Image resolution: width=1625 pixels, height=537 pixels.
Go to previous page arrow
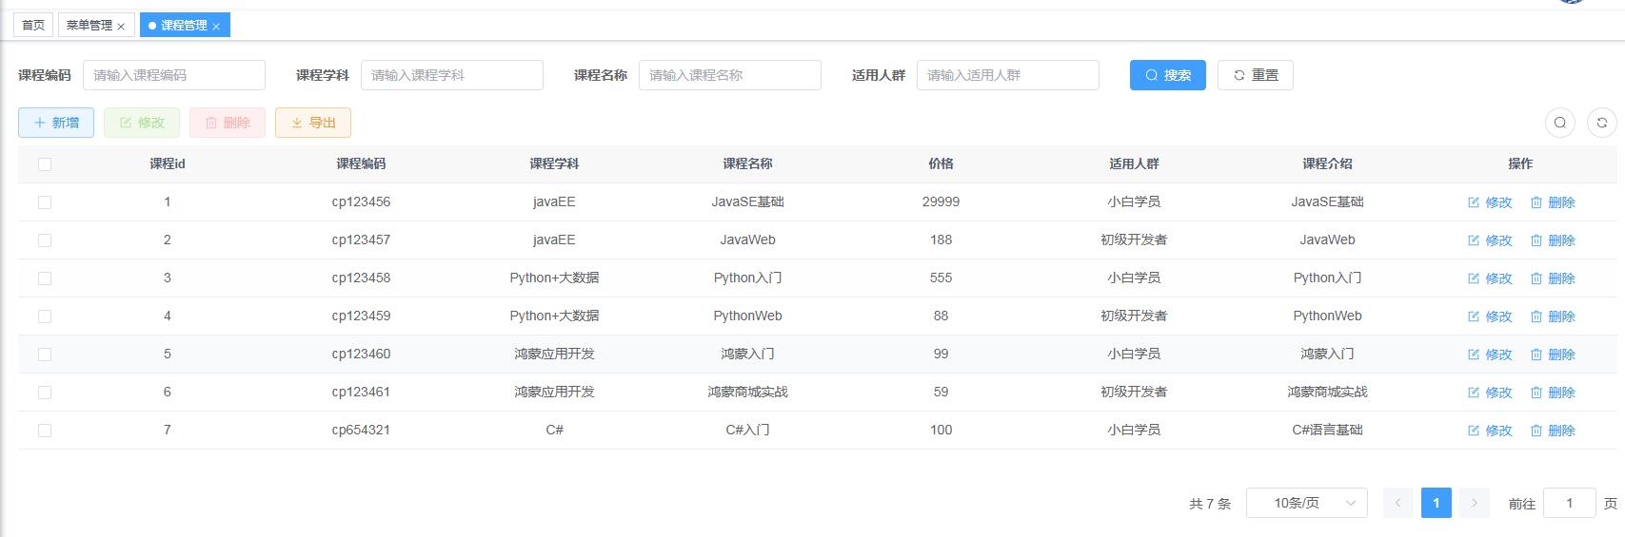click(1398, 503)
